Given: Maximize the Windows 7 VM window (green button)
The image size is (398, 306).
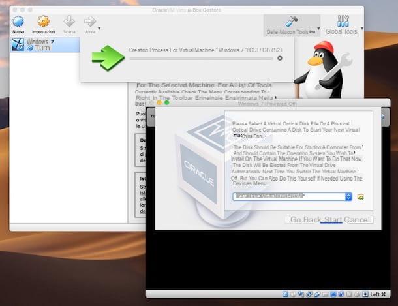Looking at the screenshot, I should coord(167,103).
